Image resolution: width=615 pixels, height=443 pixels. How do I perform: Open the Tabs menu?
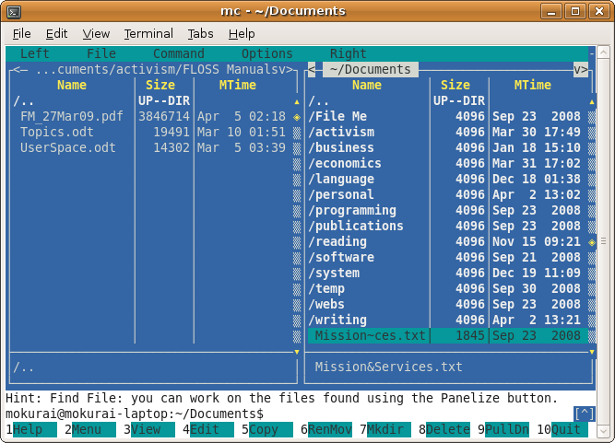[200, 33]
